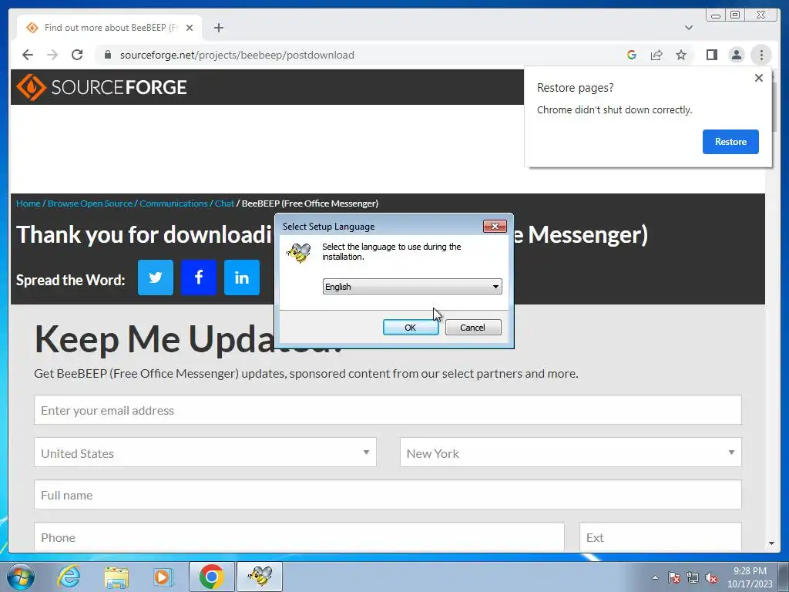Viewport: 789px width, 592px height.
Task: Click the browser forward arrow
Action: click(x=52, y=55)
